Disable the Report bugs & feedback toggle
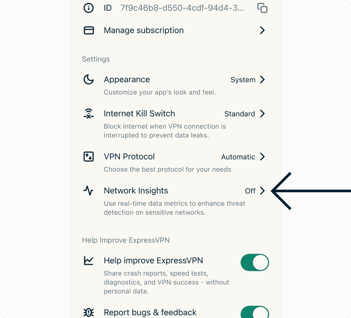The width and height of the screenshot is (351, 318). [255, 313]
